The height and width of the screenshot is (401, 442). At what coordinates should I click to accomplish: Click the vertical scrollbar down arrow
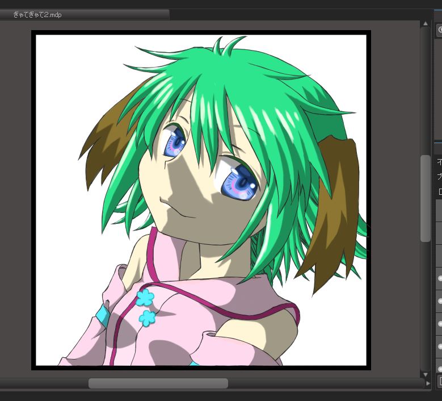426,375
